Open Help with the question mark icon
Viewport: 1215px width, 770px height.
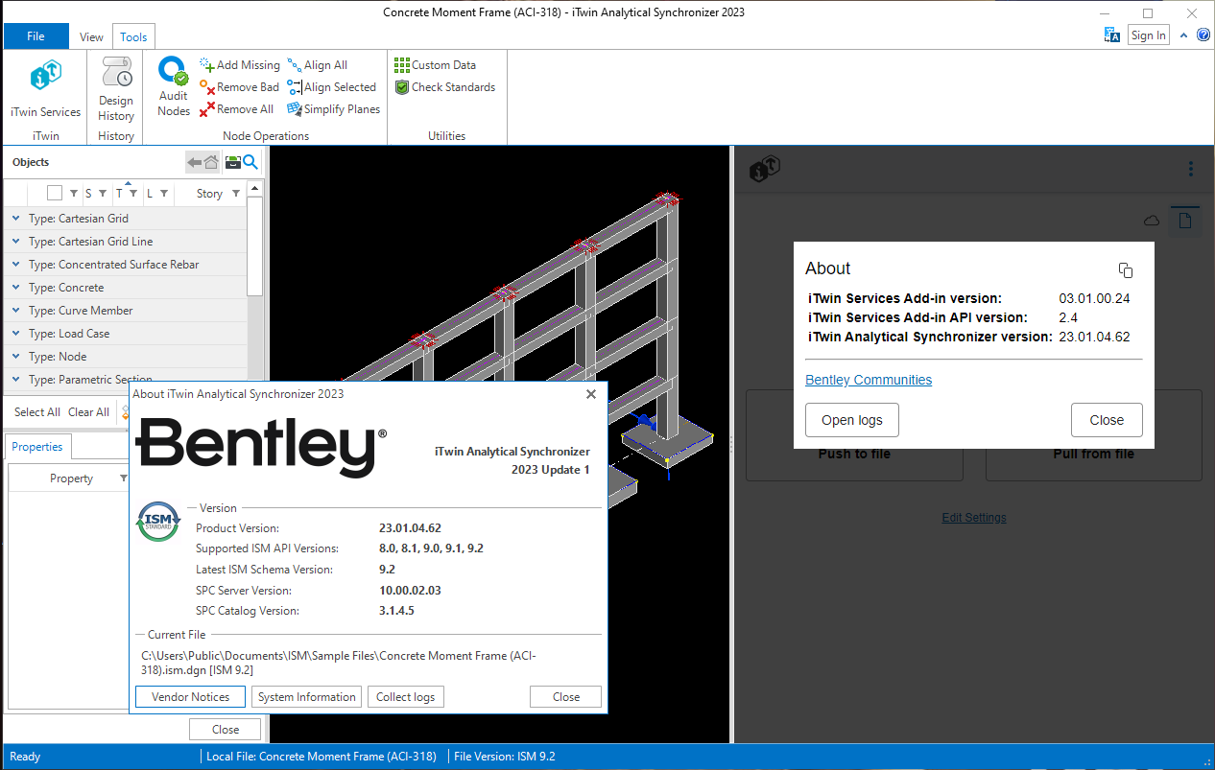click(1203, 35)
